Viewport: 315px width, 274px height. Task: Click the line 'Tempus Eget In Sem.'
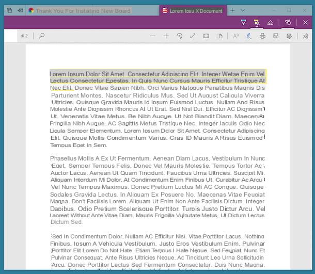click(78, 145)
